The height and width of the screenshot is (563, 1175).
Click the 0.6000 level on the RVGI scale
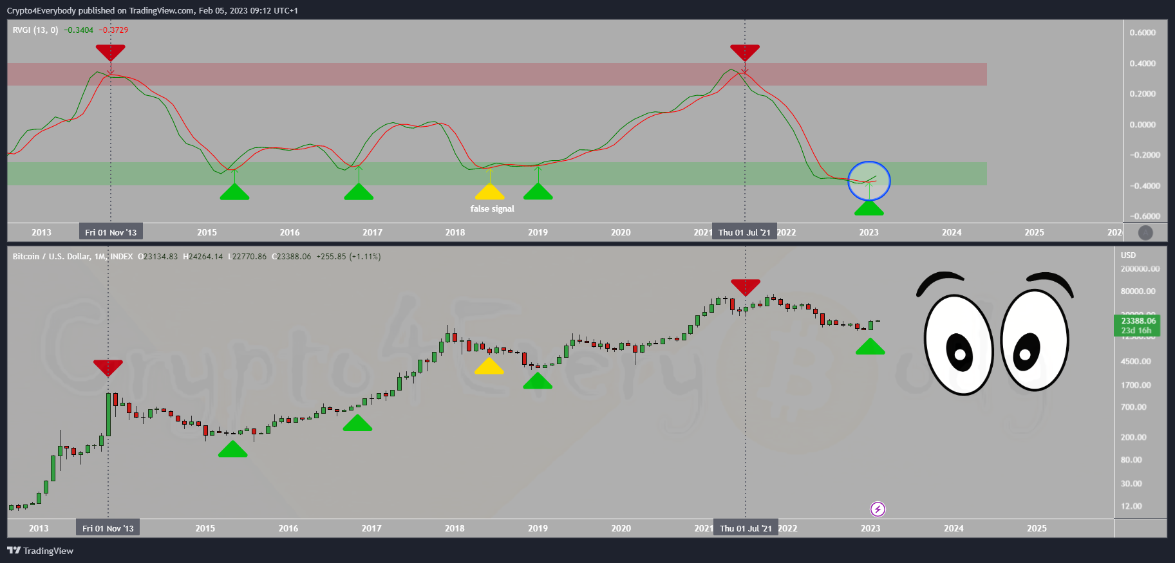point(1143,33)
